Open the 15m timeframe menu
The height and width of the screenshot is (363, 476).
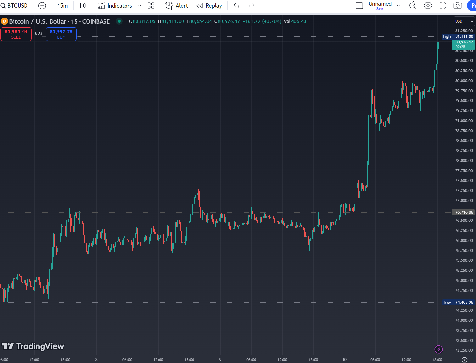[63, 5]
